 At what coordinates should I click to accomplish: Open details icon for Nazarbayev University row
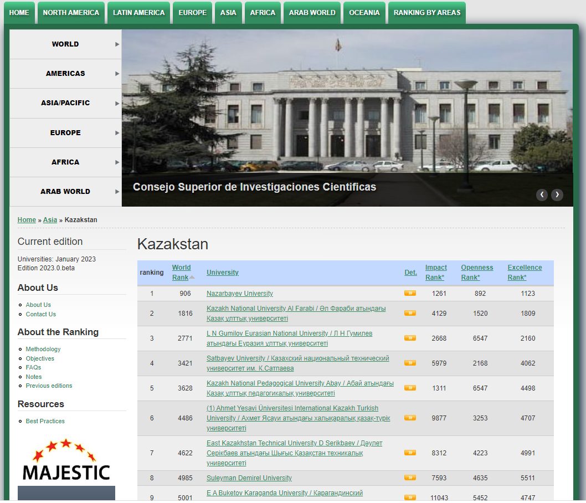[x=410, y=294]
